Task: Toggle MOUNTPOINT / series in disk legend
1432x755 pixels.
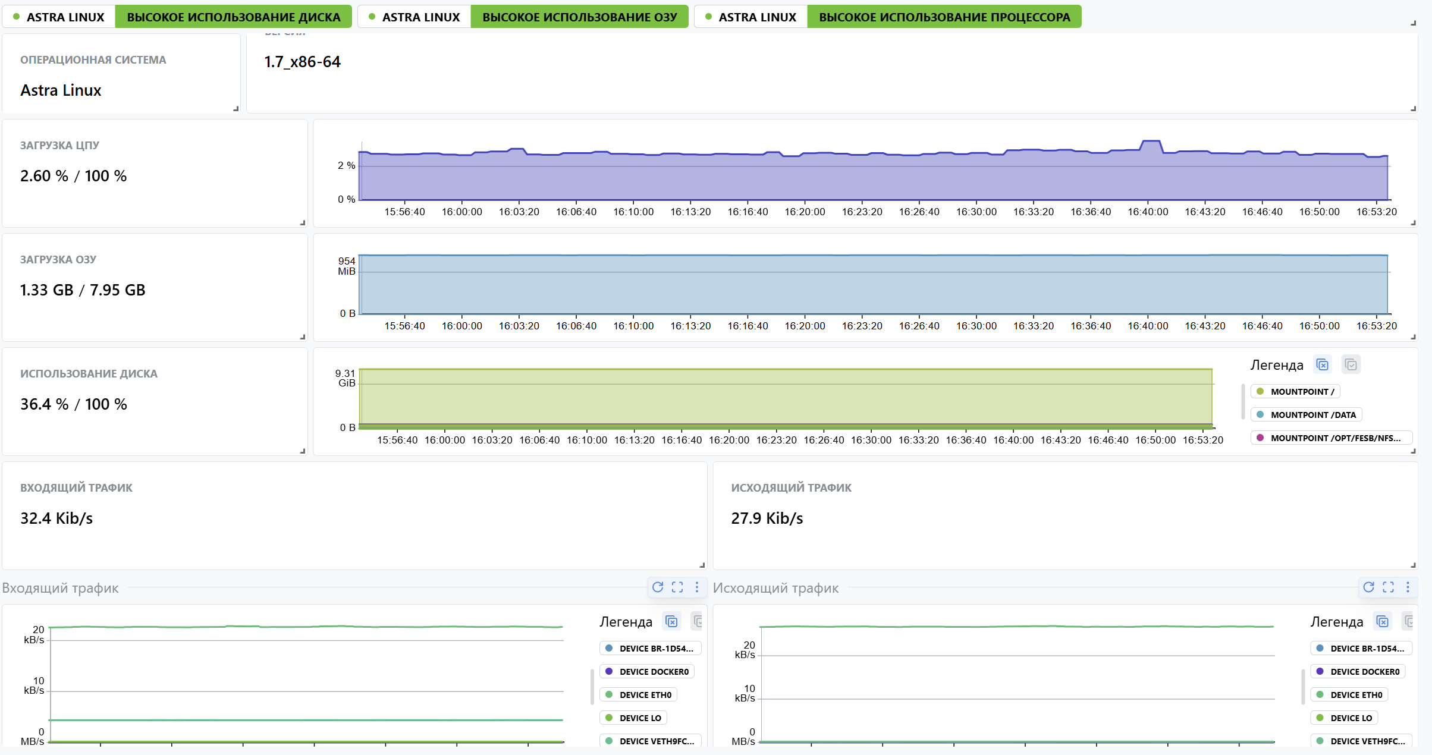Action: [1295, 391]
